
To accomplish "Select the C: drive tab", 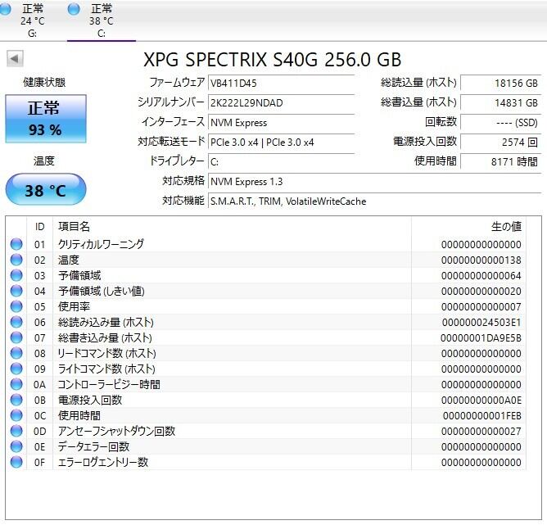I will pos(101,21).
